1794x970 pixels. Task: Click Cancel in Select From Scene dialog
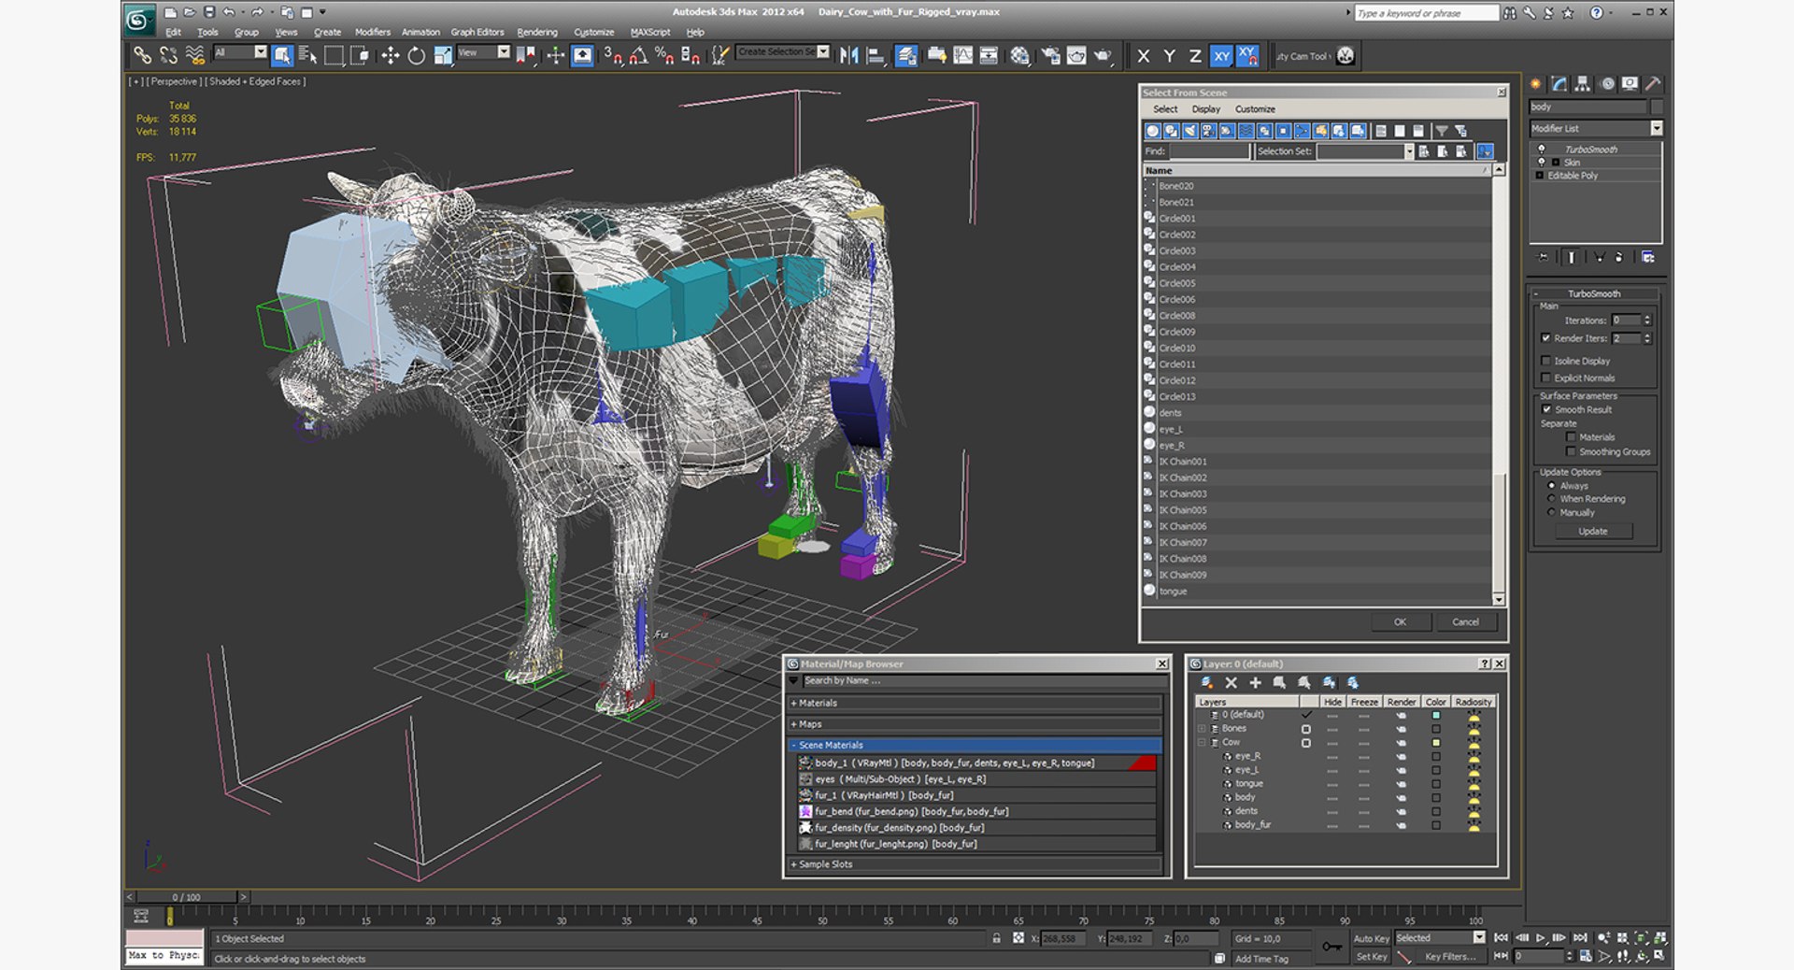point(1465,621)
